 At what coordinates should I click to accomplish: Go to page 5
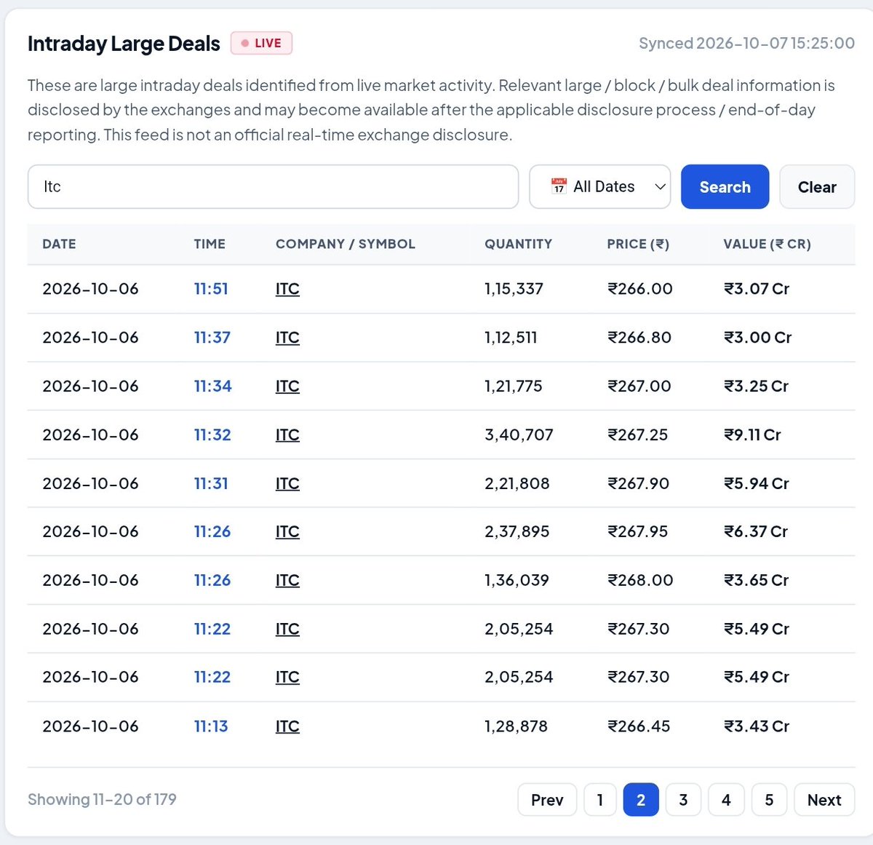point(769,800)
